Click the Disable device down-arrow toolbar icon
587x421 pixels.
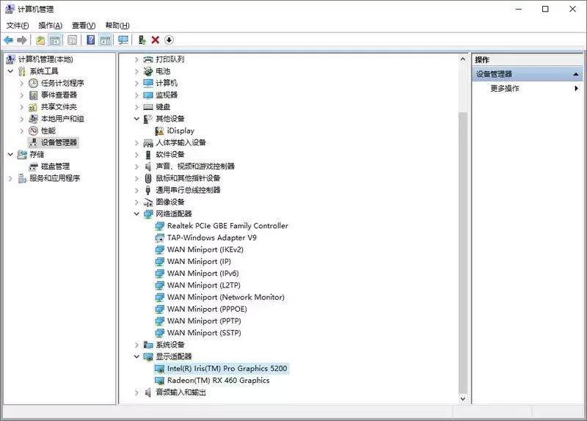169,40
